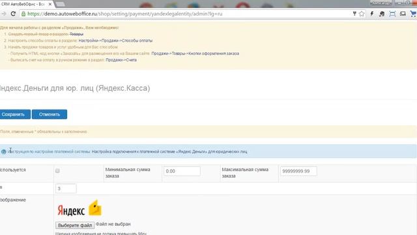Click the Максимальная сумма заказа field
417x235 pixels.
(298, 171)
